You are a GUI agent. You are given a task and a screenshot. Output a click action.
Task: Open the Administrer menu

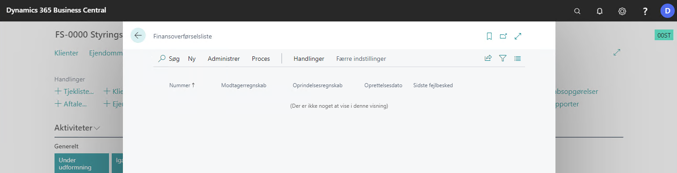coord(224,59)
